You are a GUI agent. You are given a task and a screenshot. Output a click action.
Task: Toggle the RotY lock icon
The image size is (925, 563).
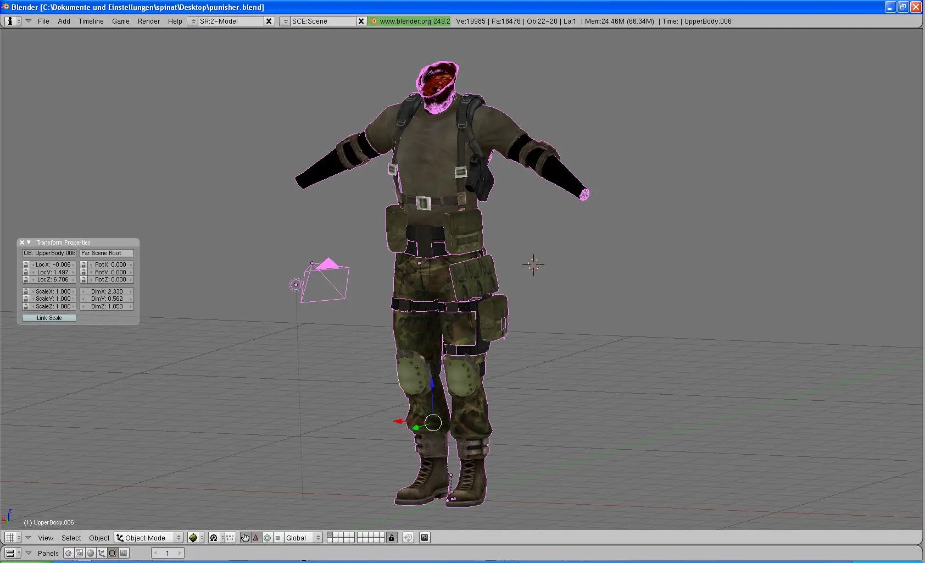[83, 272]
